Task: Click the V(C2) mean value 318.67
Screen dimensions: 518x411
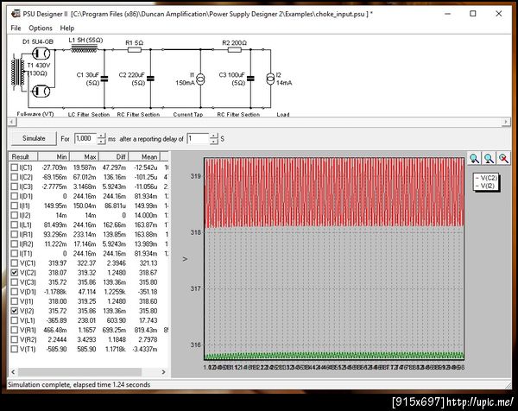Action: 148,273
